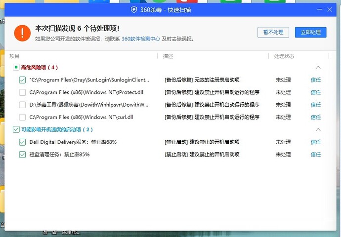This screenshot has width=341, height=237.
Task: Minimize the 360杀毒 window
Action: click(x=319, y=9)
